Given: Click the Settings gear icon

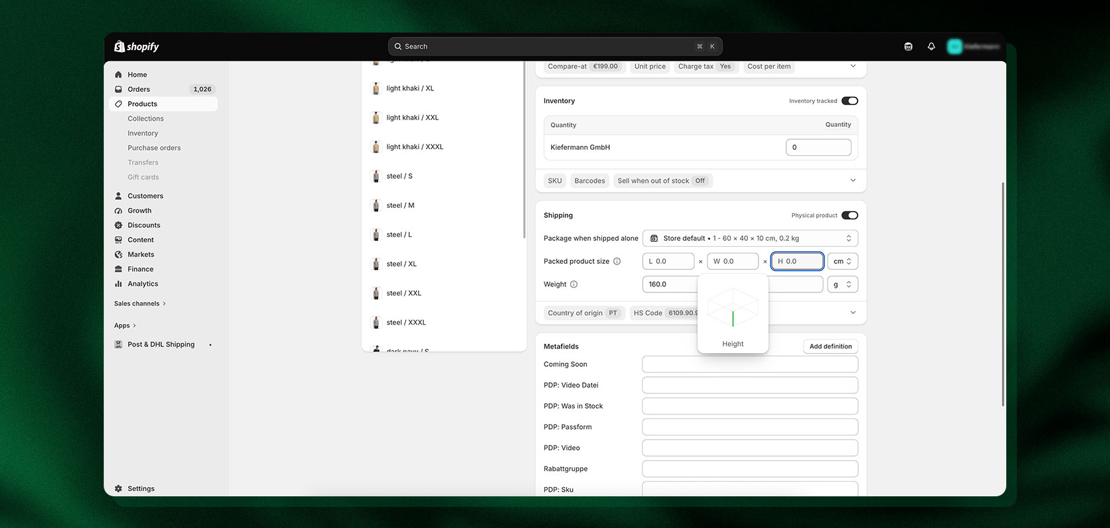Looking at the screenshot, I should (x=118, y=488).
